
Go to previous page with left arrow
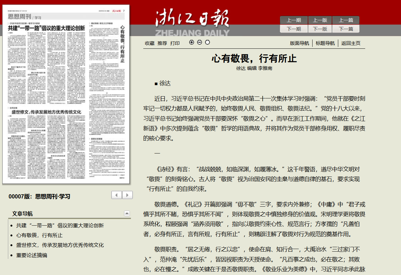[117, 195]
